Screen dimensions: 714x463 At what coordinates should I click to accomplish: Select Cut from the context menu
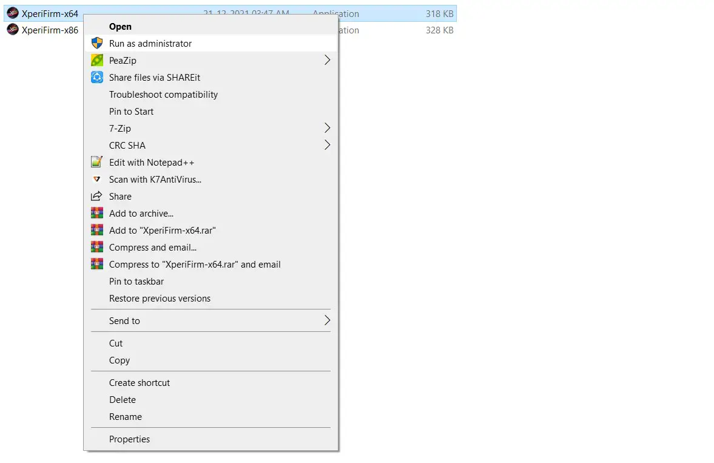[x=211, y=343]
